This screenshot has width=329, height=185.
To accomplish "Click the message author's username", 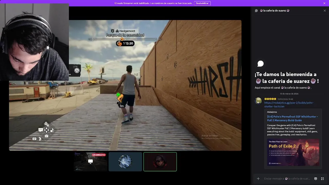I will 270,99.
